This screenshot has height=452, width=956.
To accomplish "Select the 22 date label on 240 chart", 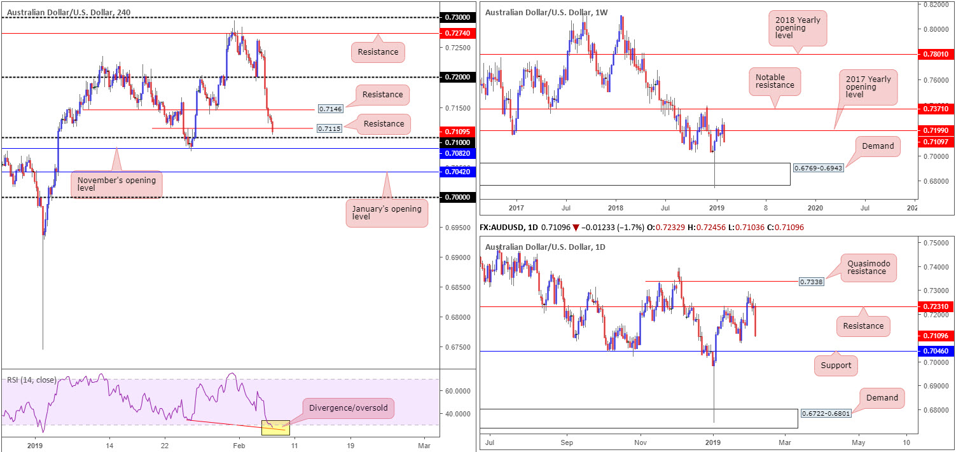I will coord(165,446).
